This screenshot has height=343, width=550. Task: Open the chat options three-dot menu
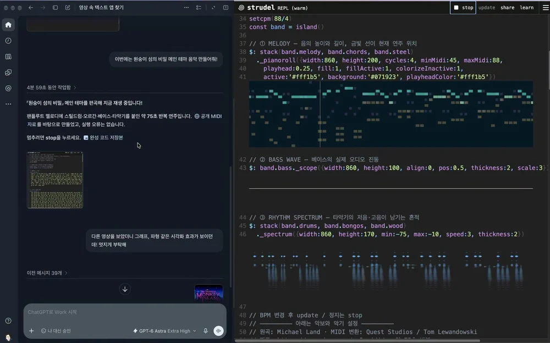186,7
